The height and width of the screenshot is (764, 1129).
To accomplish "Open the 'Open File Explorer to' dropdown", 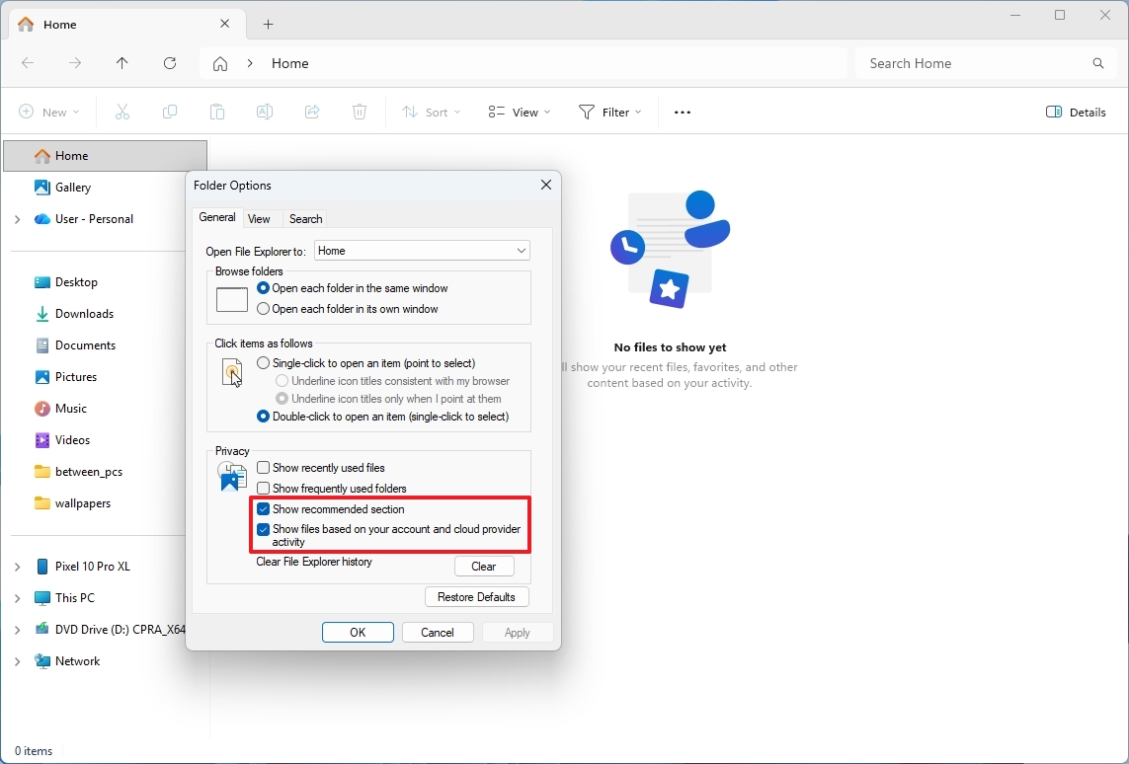I will coord(521,251).
